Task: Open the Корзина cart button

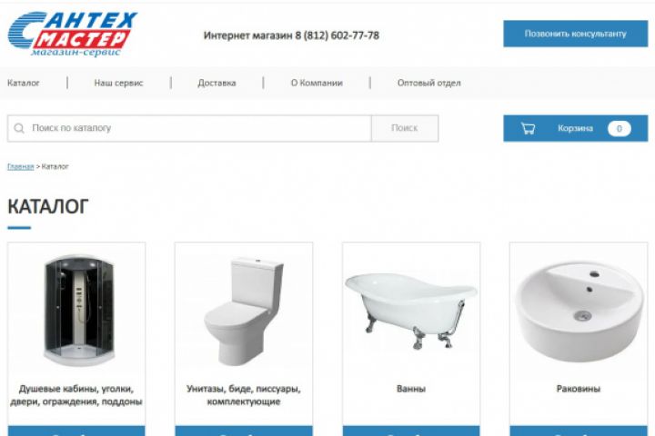Action: [575, 128]
